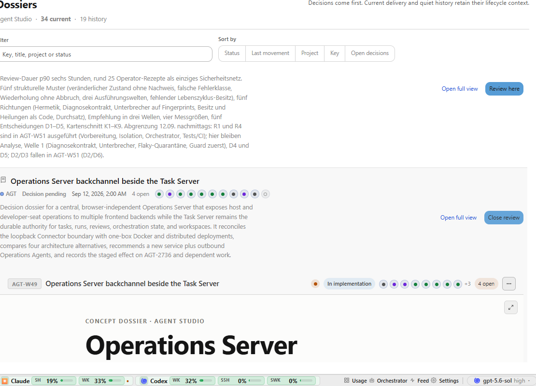Click the Codex logo icon in status bar
Image resolution: width=536 pixels, height=386 pixels.
pos(144,381)
